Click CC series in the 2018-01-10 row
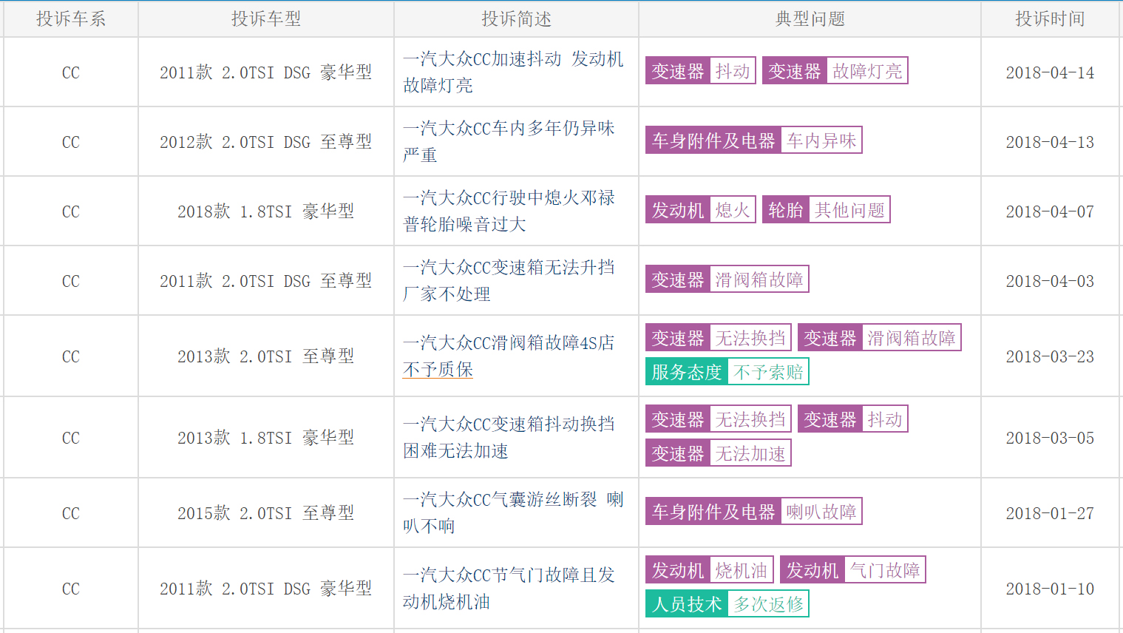The width and height of the screenshot is (1123, 633). pyautogui.click(x=71, y=589)
